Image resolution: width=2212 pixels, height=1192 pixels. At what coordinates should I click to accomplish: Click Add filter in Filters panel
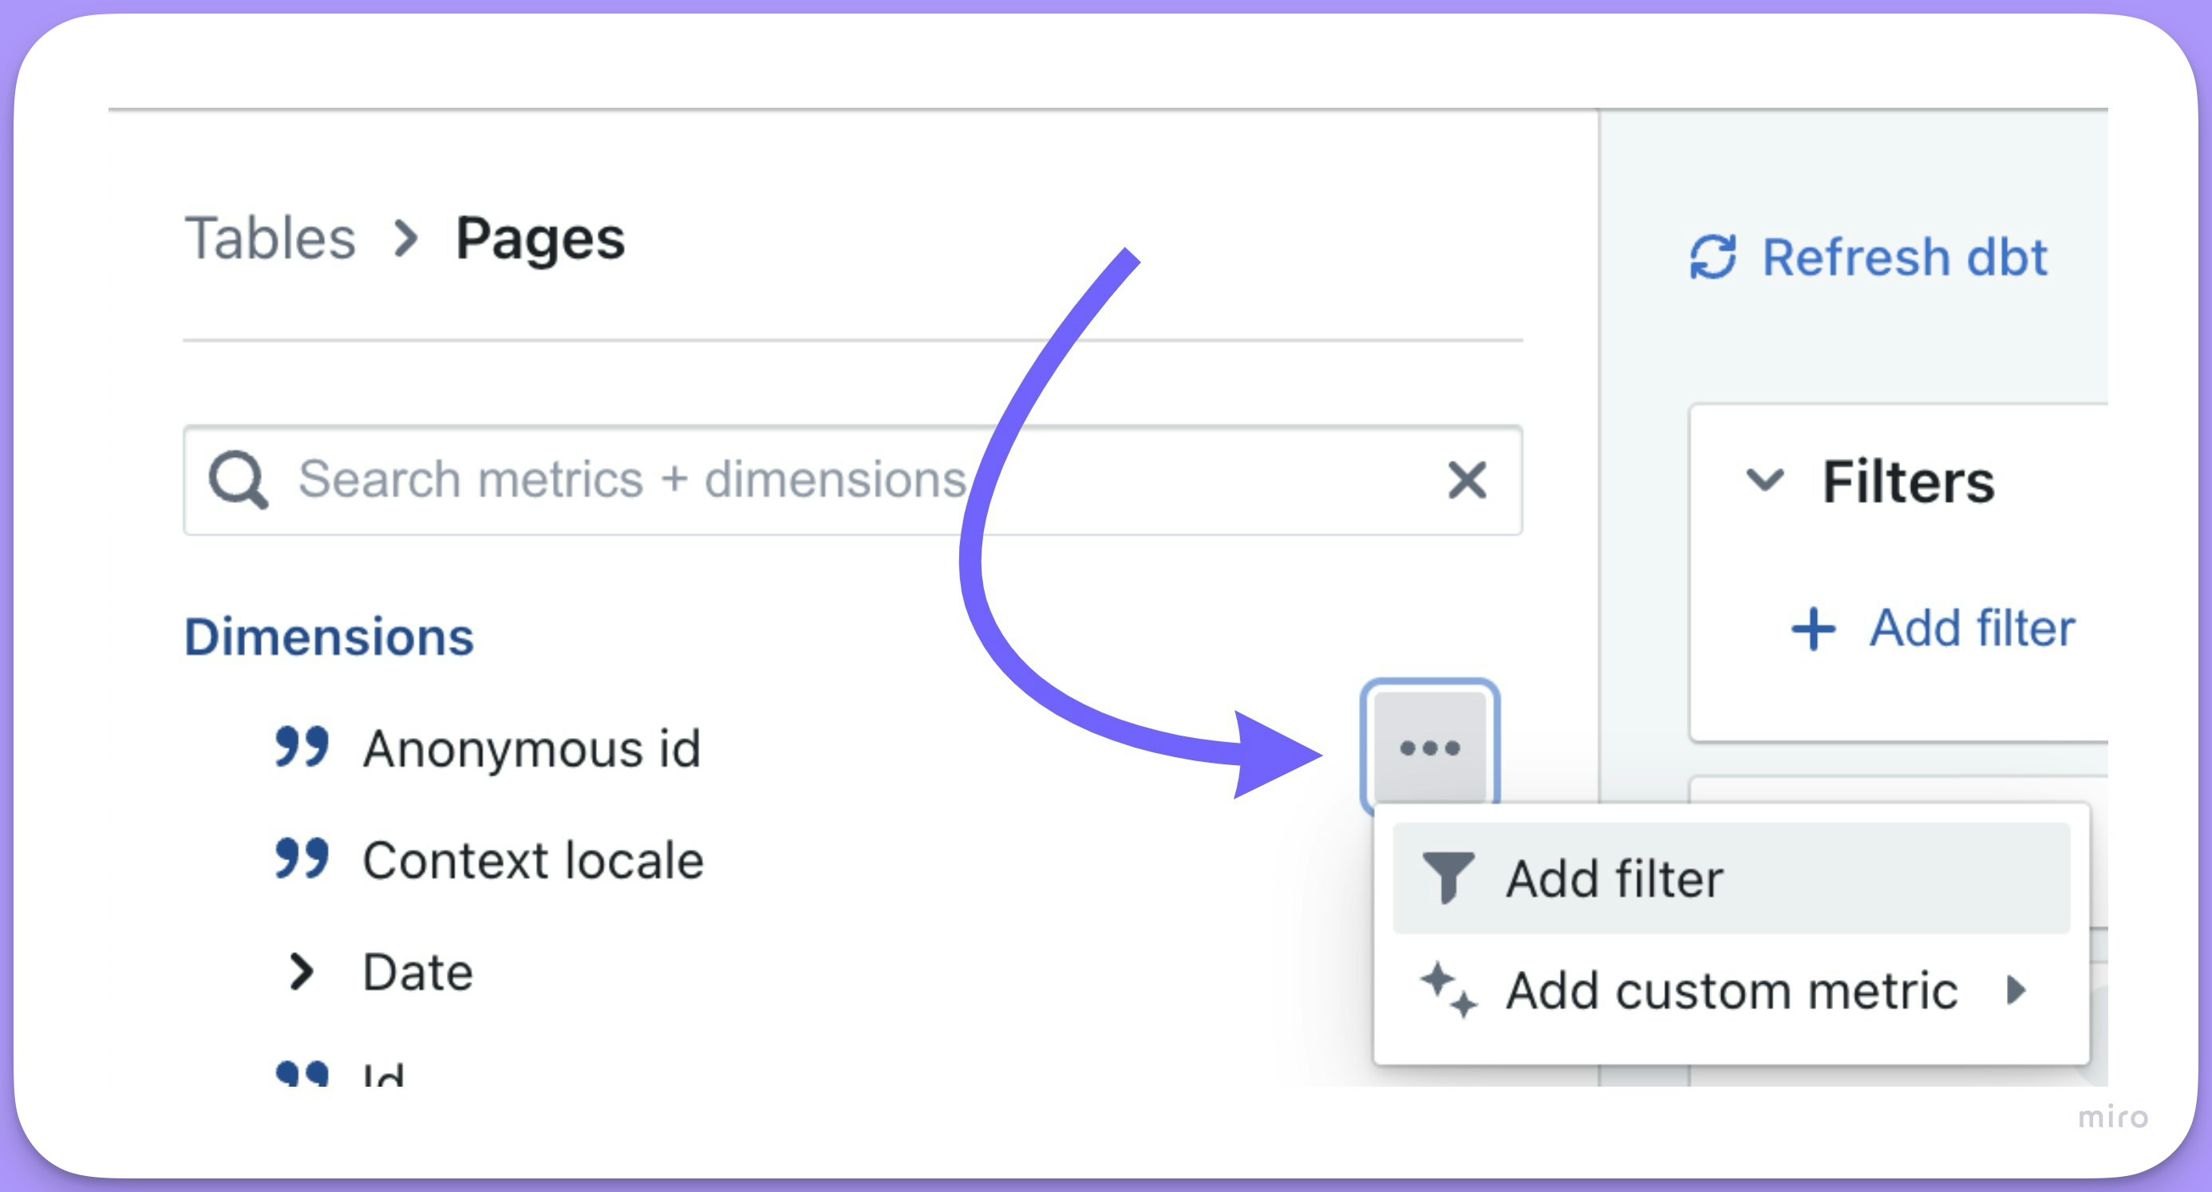pos(1972,628)
